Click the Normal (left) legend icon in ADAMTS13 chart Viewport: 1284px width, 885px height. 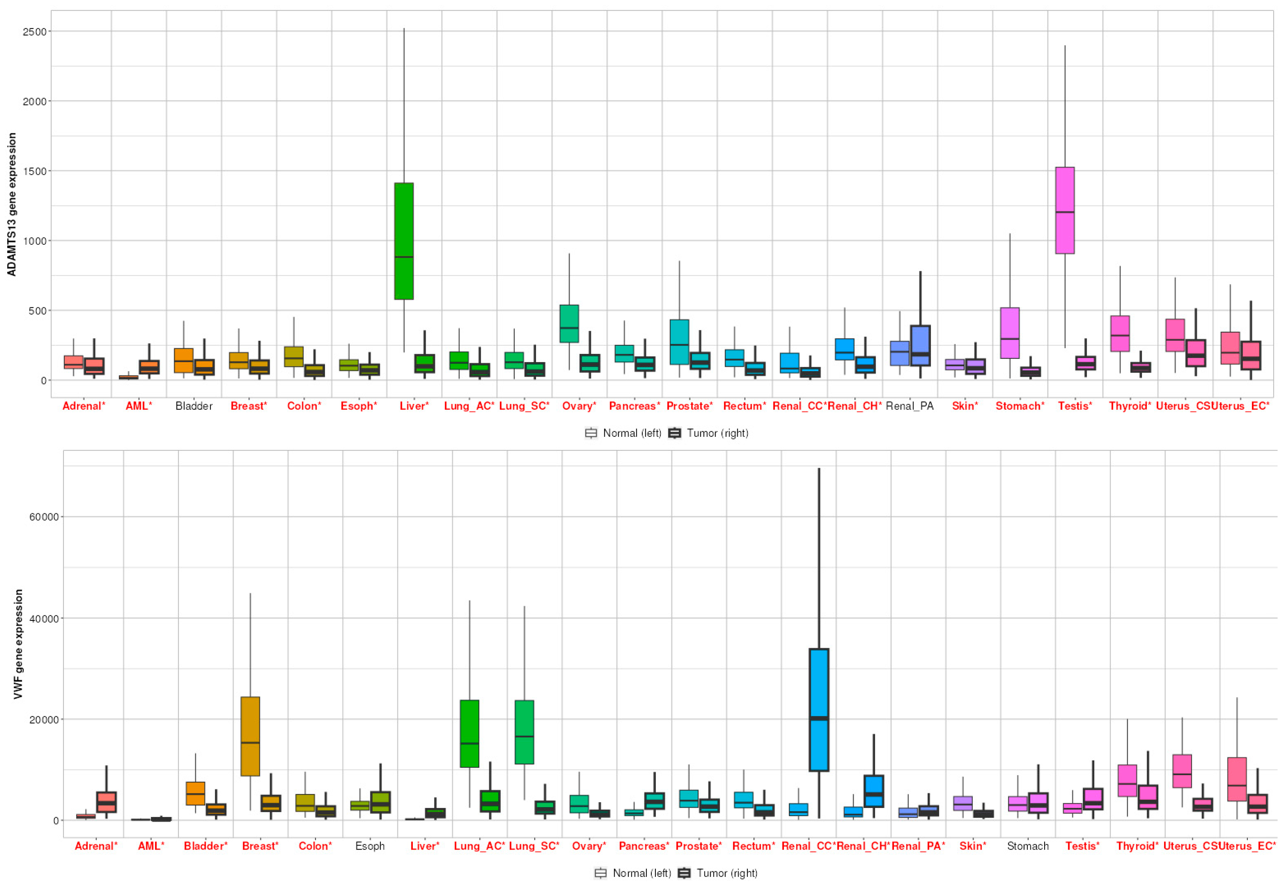[x=591, y=433]
